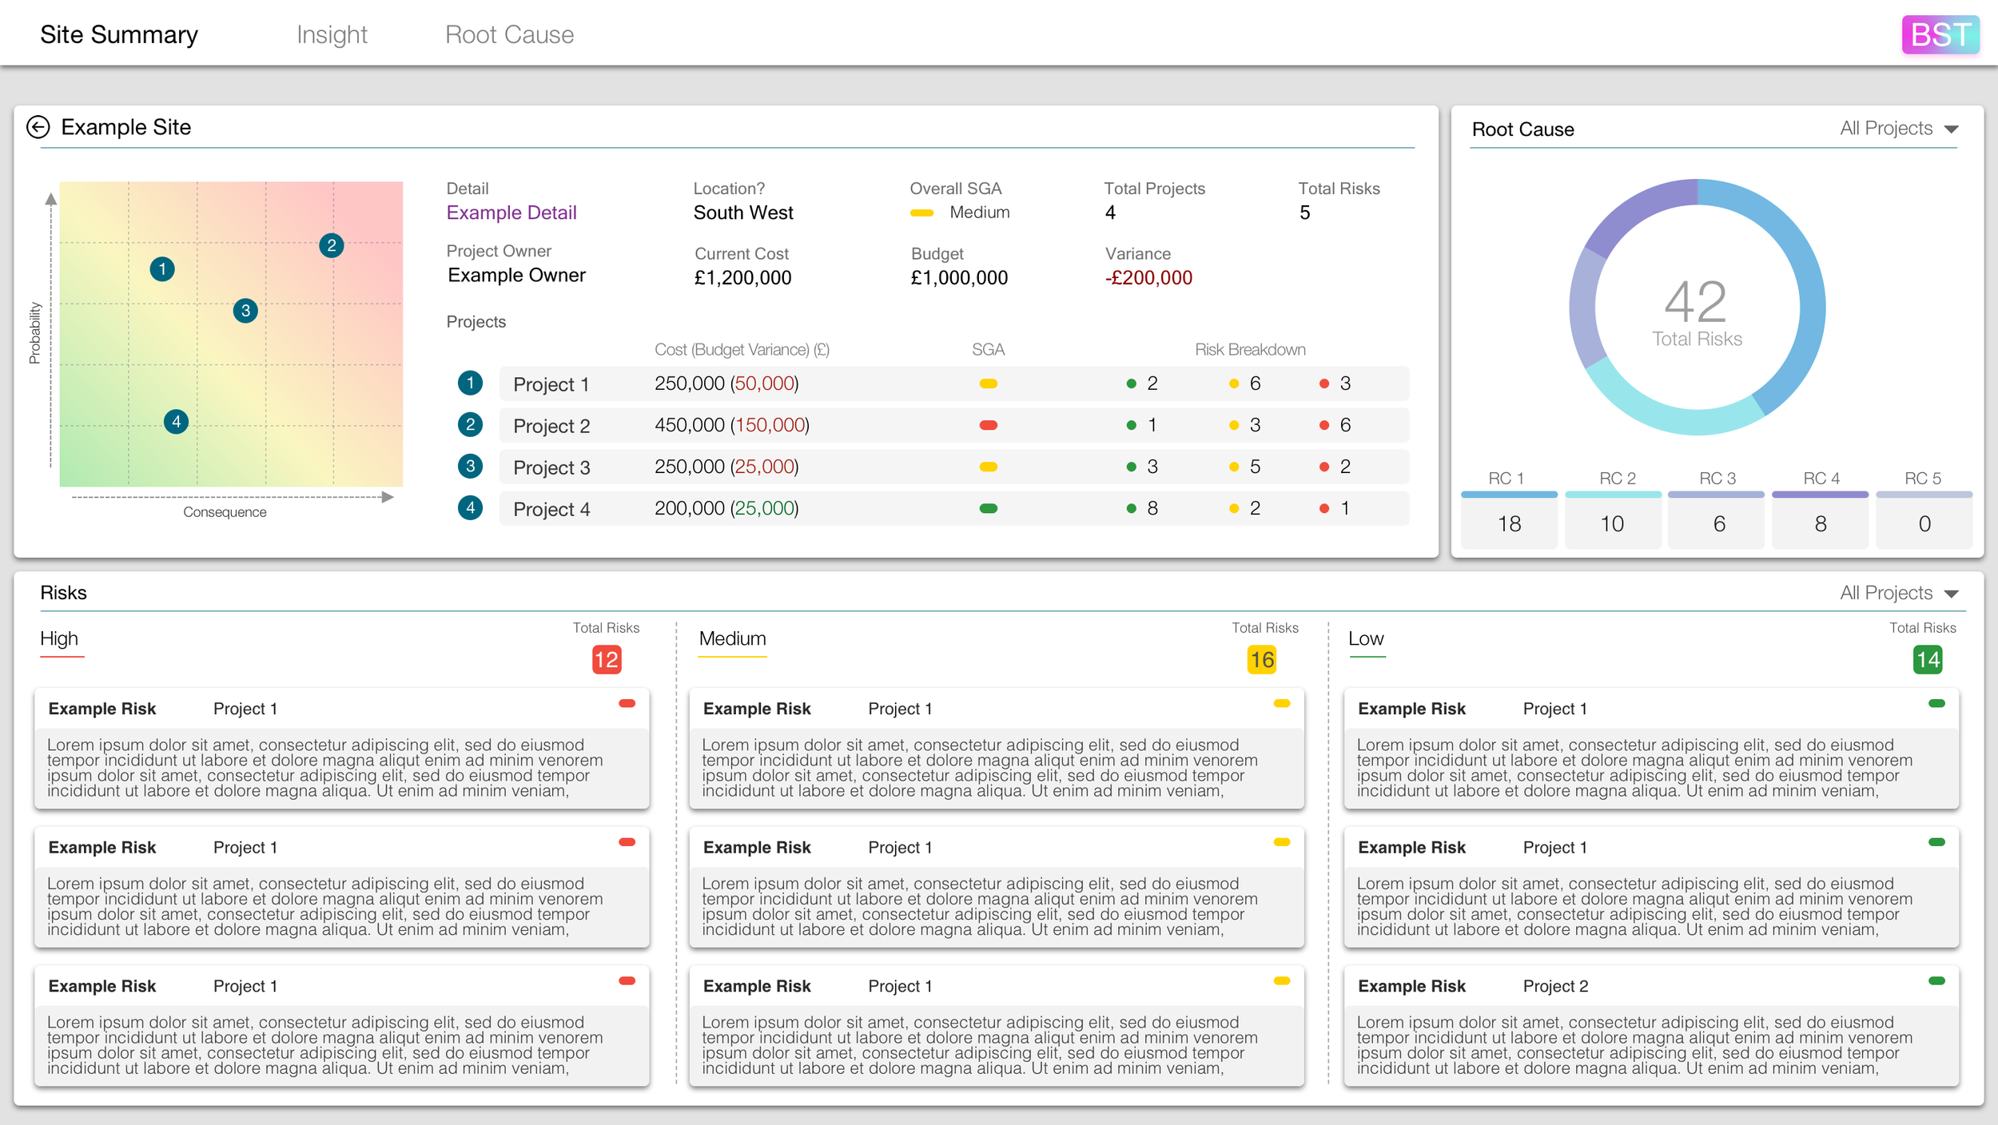Toggle the yellow dot next to Project 3 risk count 5
Image resolution: width=1998 pixels, height=1125 pixels.
pos(1234,466)
